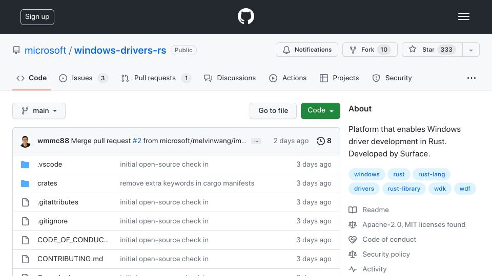The height and width of the screenshot is (276, 492).
Task: Open the .vscode folder
Action: click(x=50, y=164)
